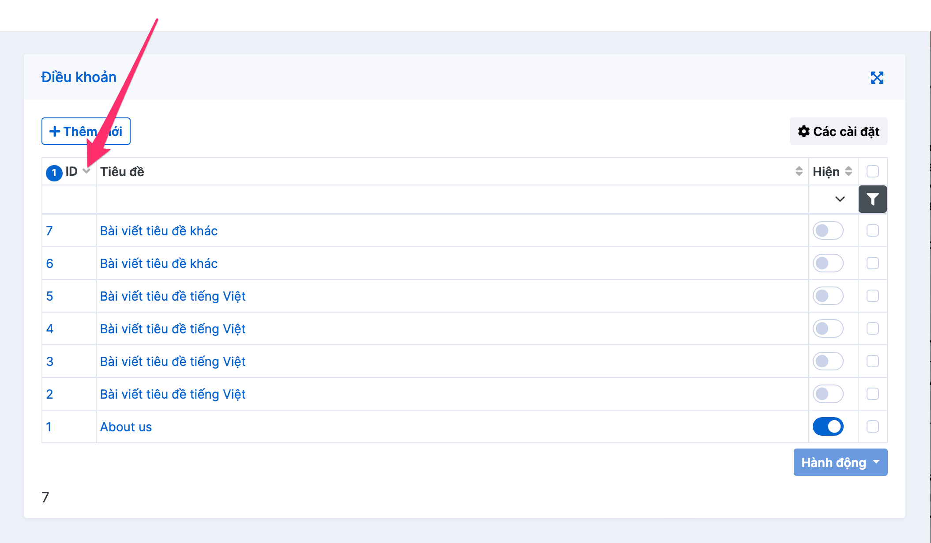Sort by the Hiện column arrows

848,171
